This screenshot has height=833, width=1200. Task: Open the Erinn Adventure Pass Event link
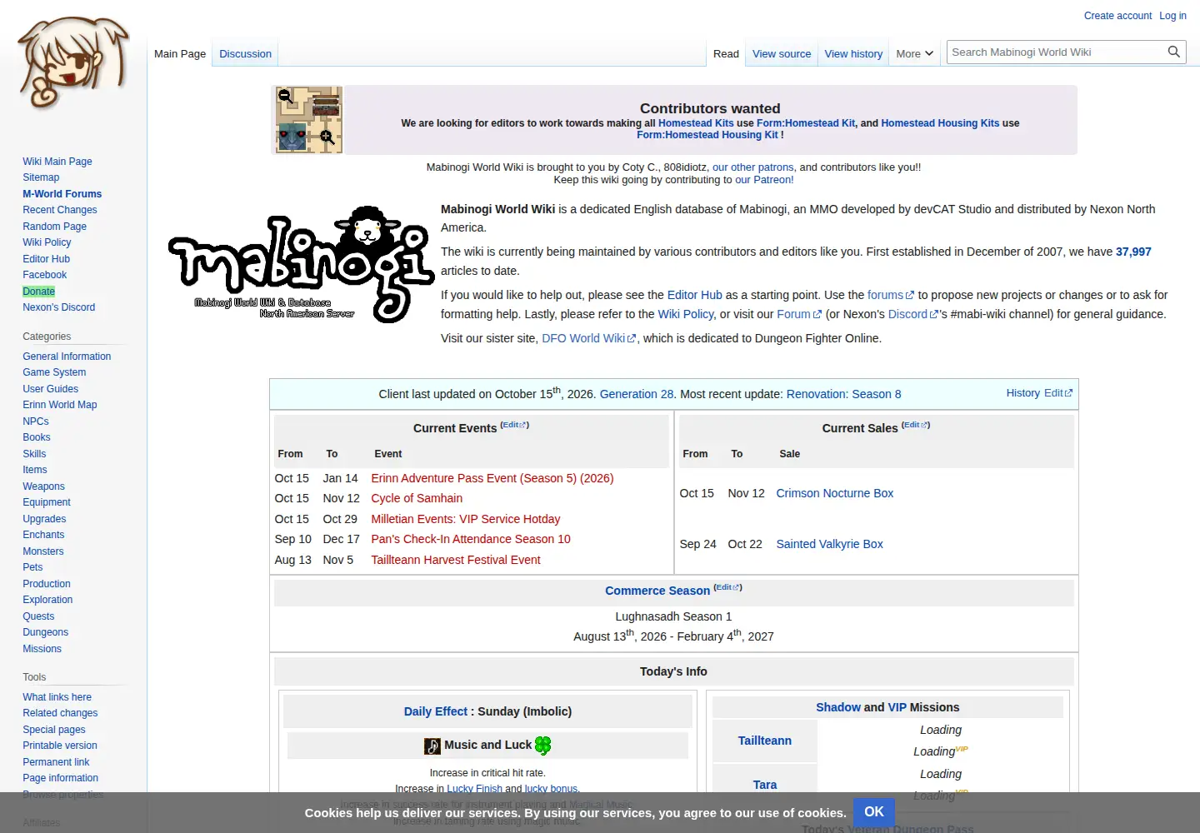(x=492, y=478)
